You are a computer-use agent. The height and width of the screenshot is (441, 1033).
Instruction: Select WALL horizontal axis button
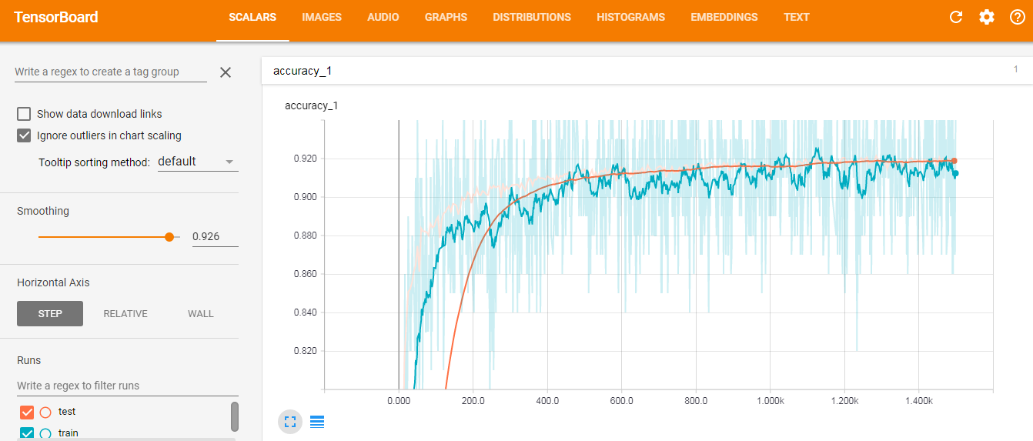click(x=201, y=313)
